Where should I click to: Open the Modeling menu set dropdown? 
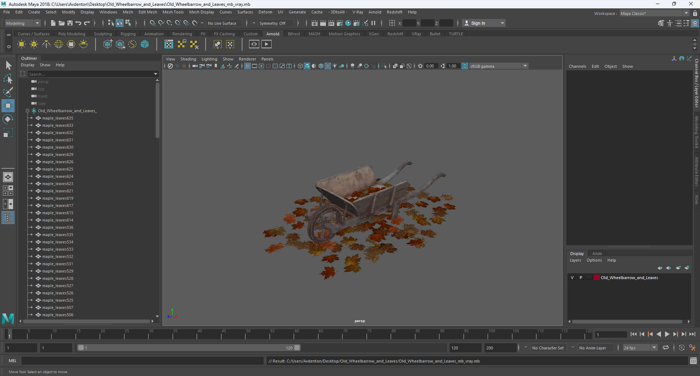(x=23, y=23)
